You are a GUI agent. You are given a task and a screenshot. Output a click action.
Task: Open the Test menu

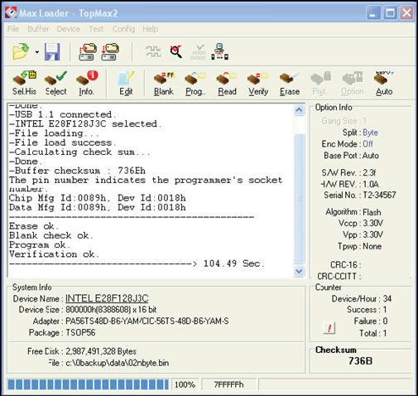[x=96, y=29]
